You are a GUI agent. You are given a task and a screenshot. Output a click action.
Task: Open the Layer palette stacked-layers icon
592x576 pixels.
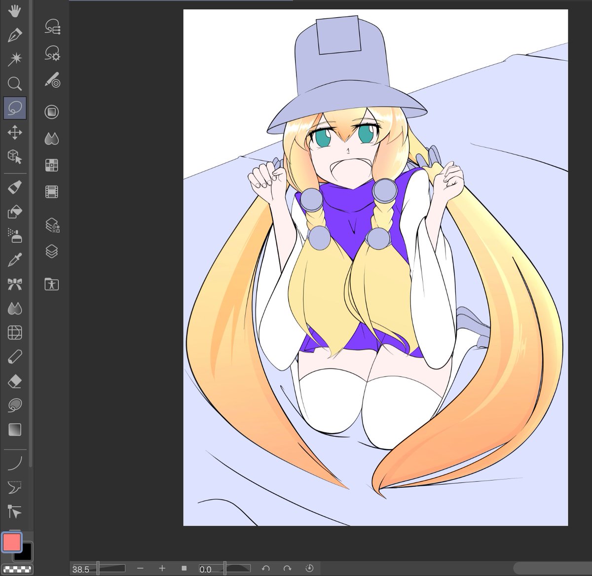[52, 252]
